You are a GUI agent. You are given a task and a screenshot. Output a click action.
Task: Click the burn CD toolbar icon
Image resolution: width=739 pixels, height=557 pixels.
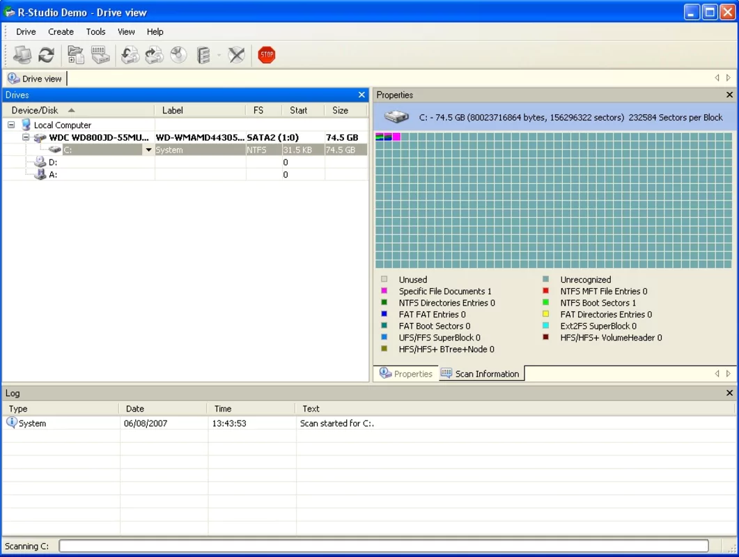[178, 54]
